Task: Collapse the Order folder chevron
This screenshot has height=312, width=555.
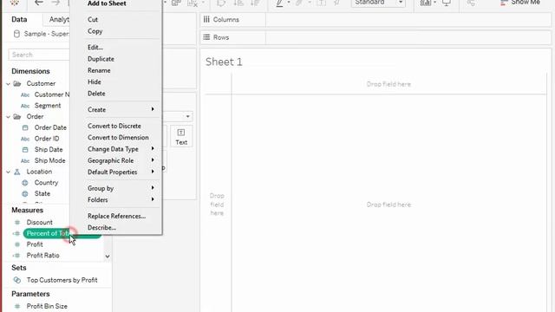Action: pos(8,117)
